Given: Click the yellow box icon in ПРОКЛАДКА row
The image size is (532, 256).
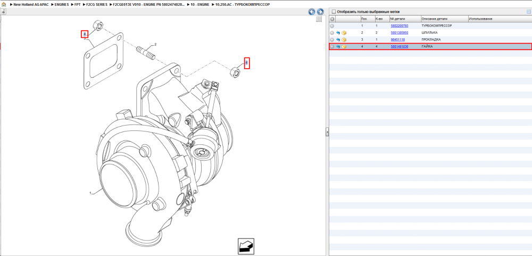Looking at the screenshot, I should [344, 40].
